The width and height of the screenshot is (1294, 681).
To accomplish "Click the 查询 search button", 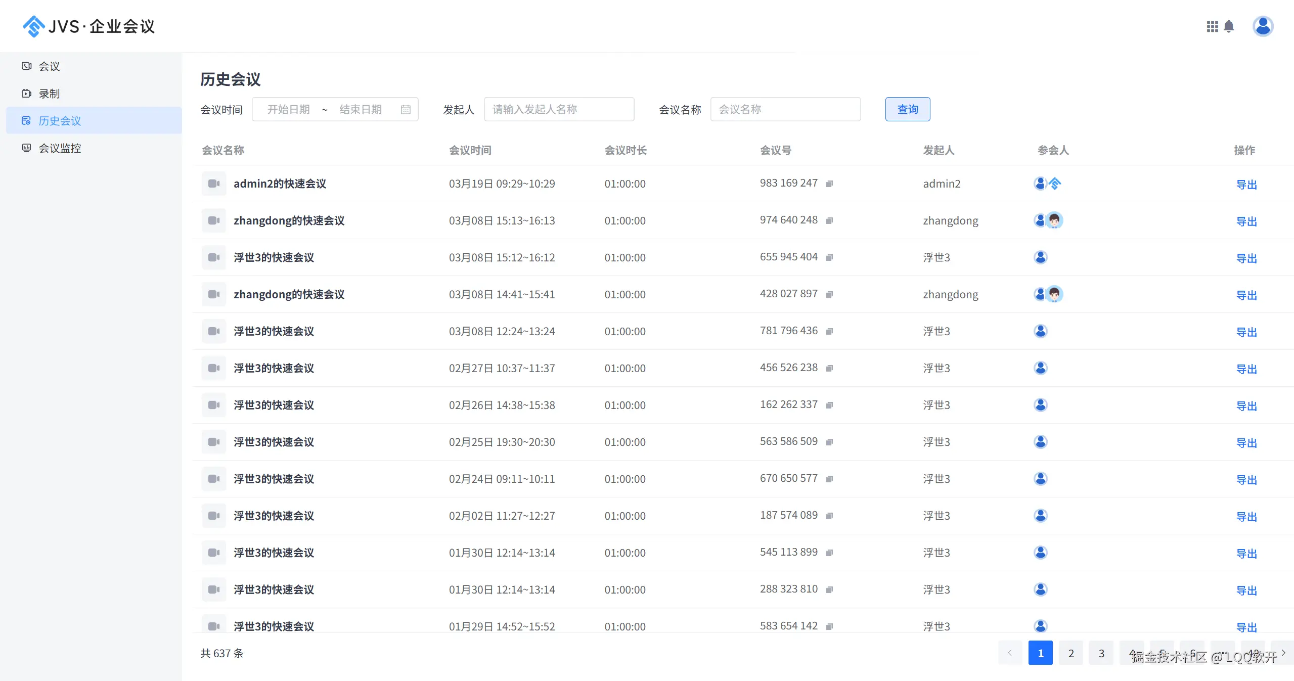I will [x=907, y=109].
